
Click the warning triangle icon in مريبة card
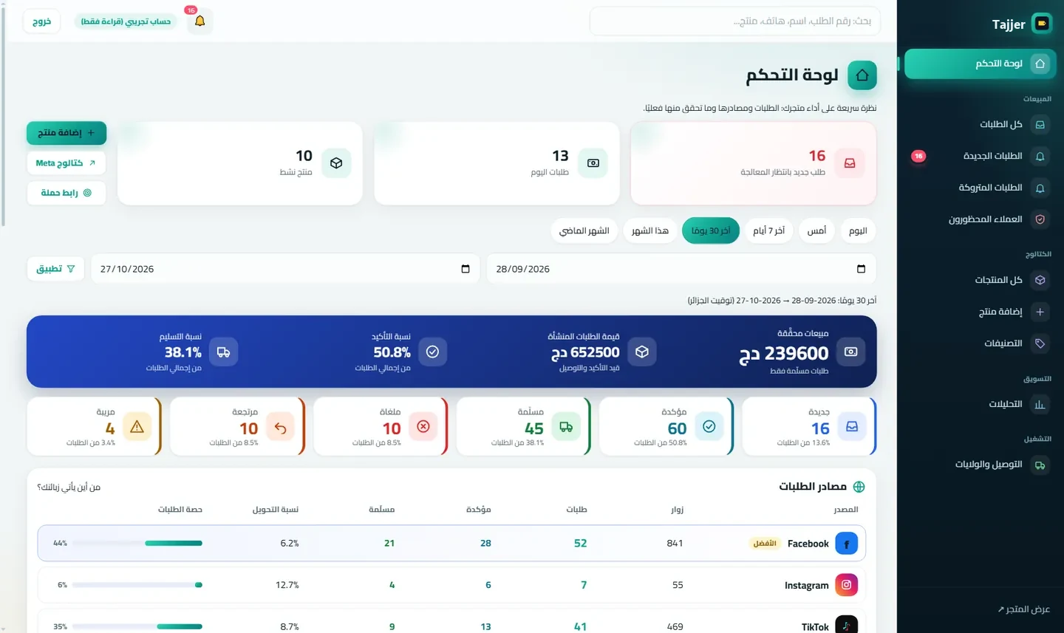coord(137,426)
